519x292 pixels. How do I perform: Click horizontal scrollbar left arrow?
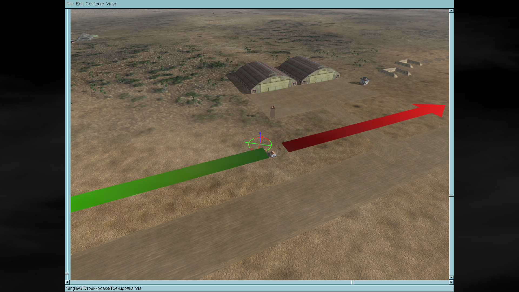67,282
